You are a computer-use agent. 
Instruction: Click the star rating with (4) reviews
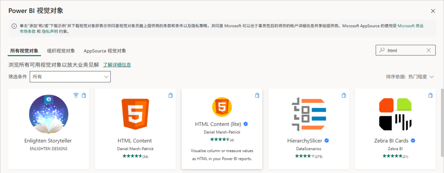click(222, 139)
